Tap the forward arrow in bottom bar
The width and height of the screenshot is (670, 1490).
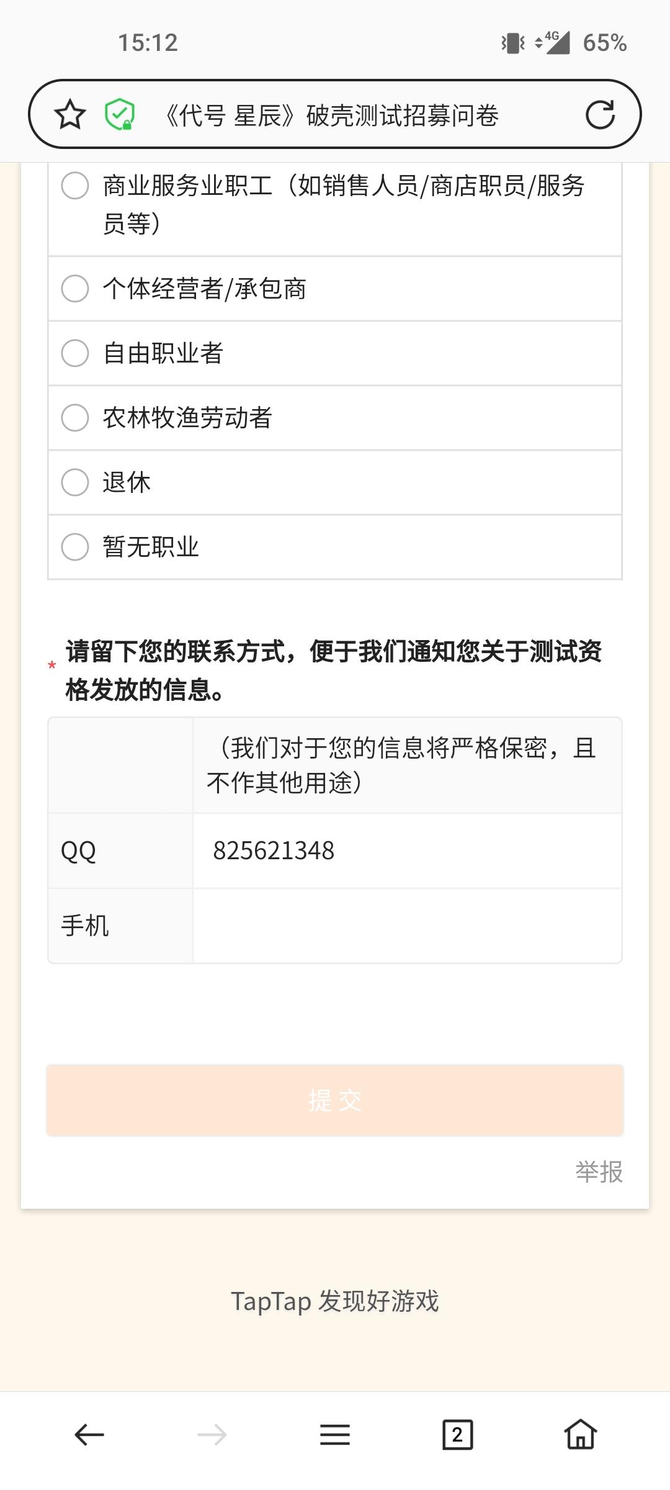click(212, 1435)
